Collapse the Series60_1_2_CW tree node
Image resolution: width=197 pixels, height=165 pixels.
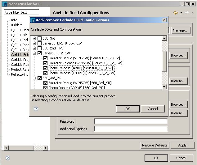(x=34, y=53)
